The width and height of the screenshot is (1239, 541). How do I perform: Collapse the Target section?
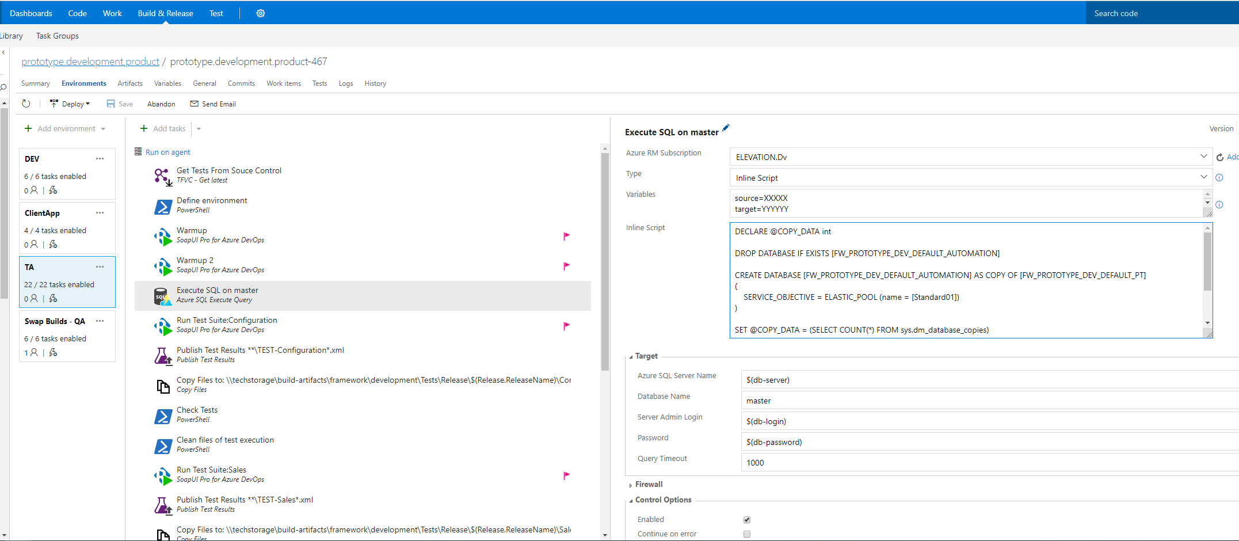[643, 356]
